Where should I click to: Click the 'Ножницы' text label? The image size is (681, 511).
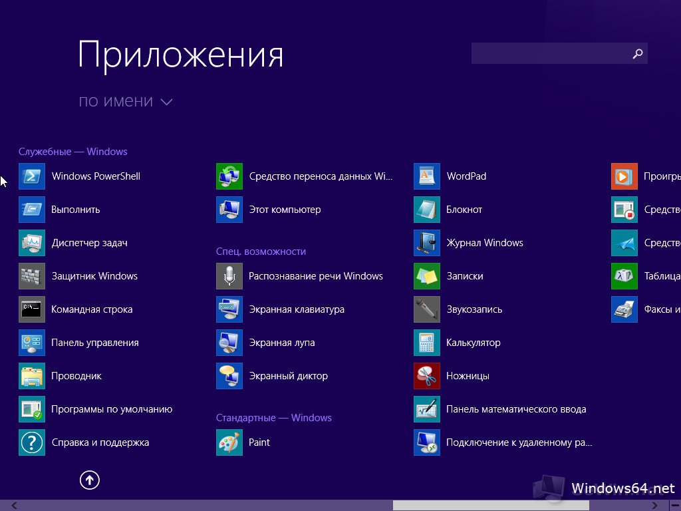tap(468, 376)
